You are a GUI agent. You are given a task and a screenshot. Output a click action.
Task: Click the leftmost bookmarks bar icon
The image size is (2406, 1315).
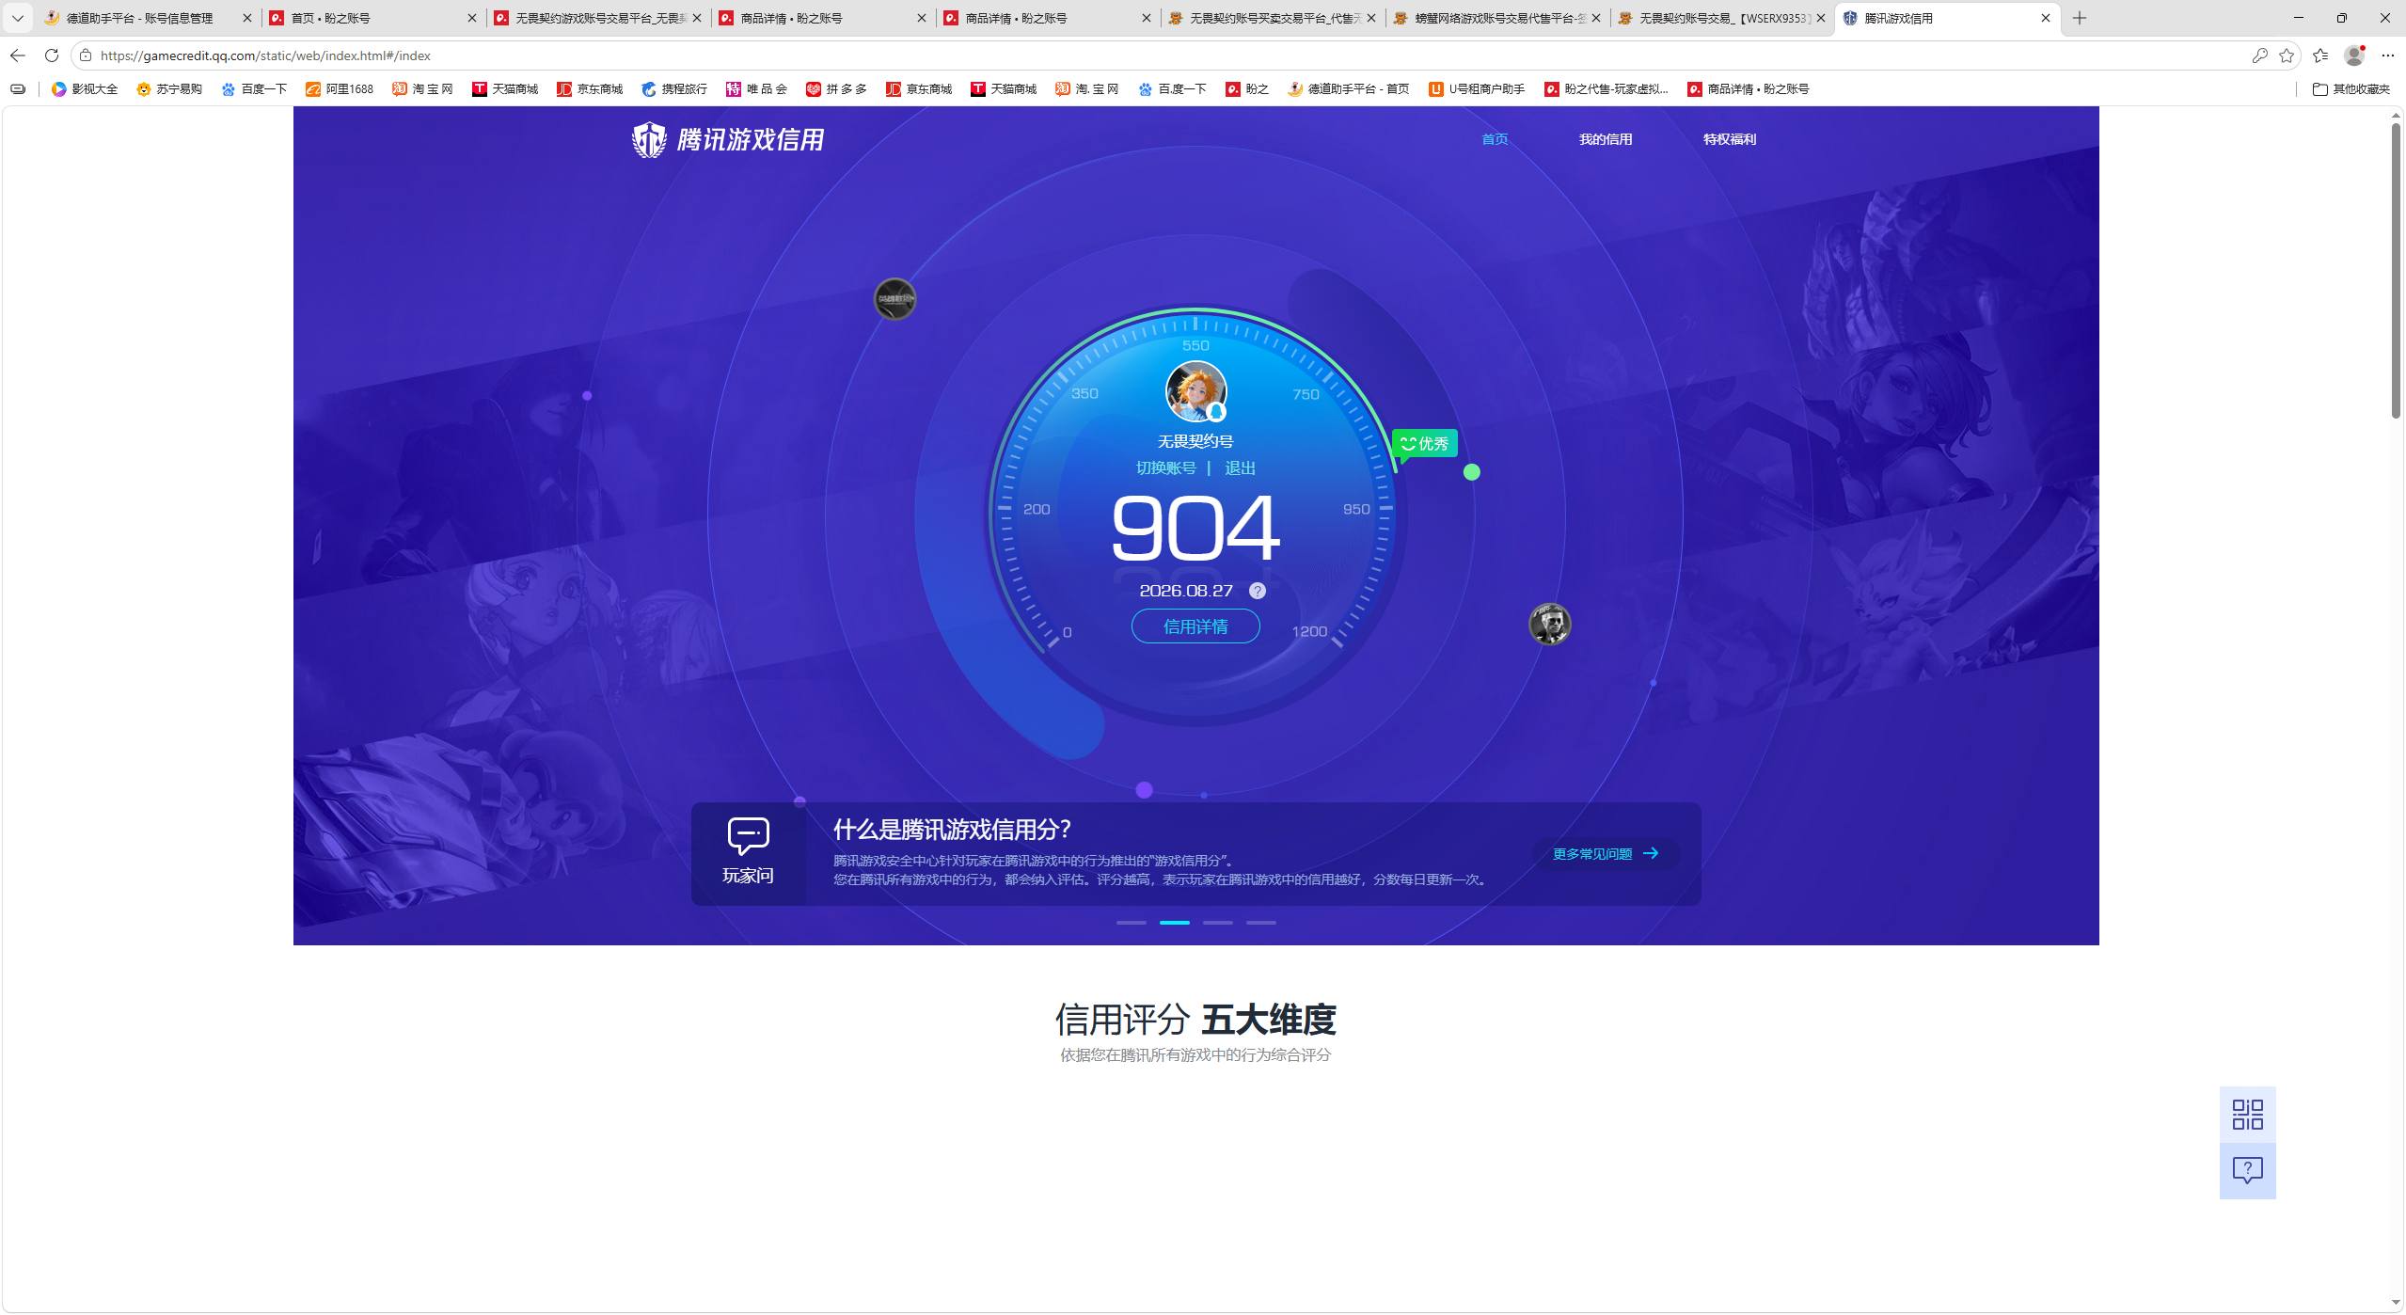coord(18,89)
